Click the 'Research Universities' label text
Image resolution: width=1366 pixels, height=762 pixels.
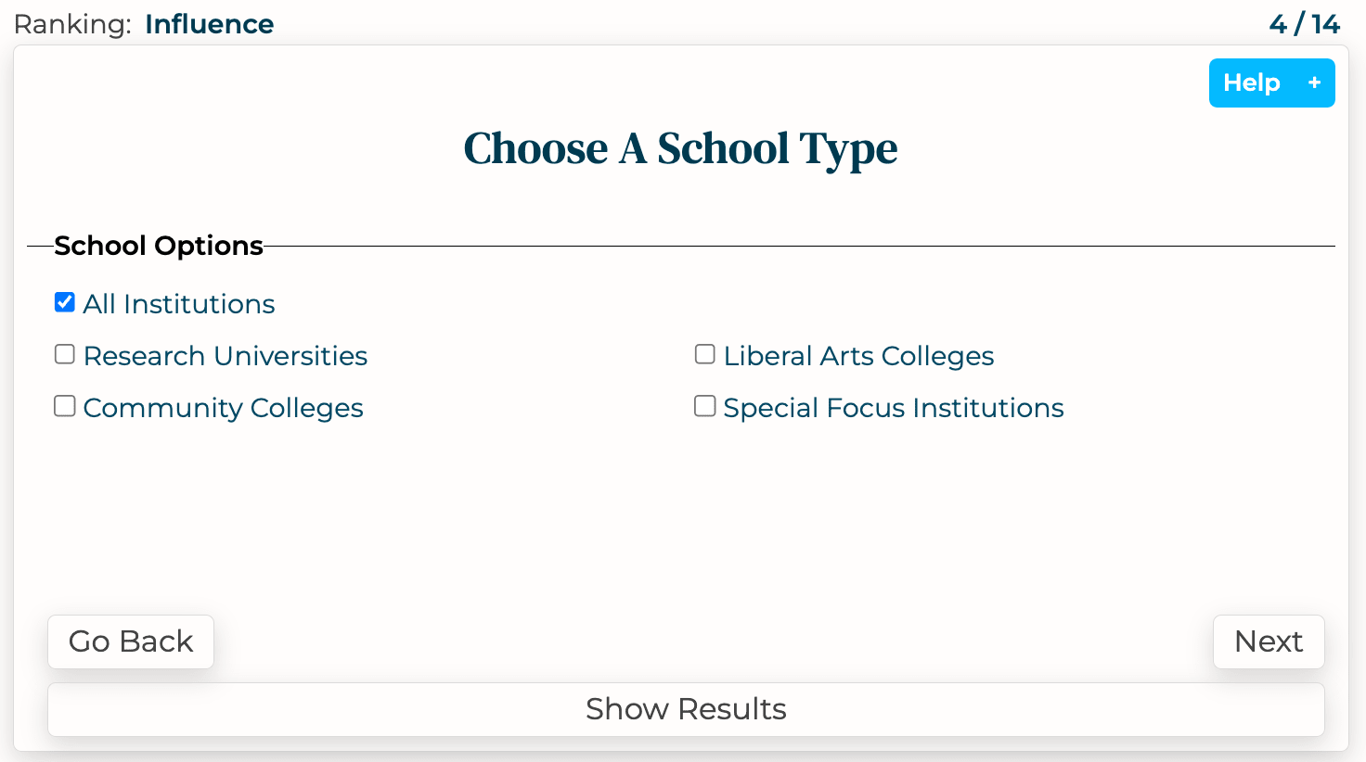[225, 355]
